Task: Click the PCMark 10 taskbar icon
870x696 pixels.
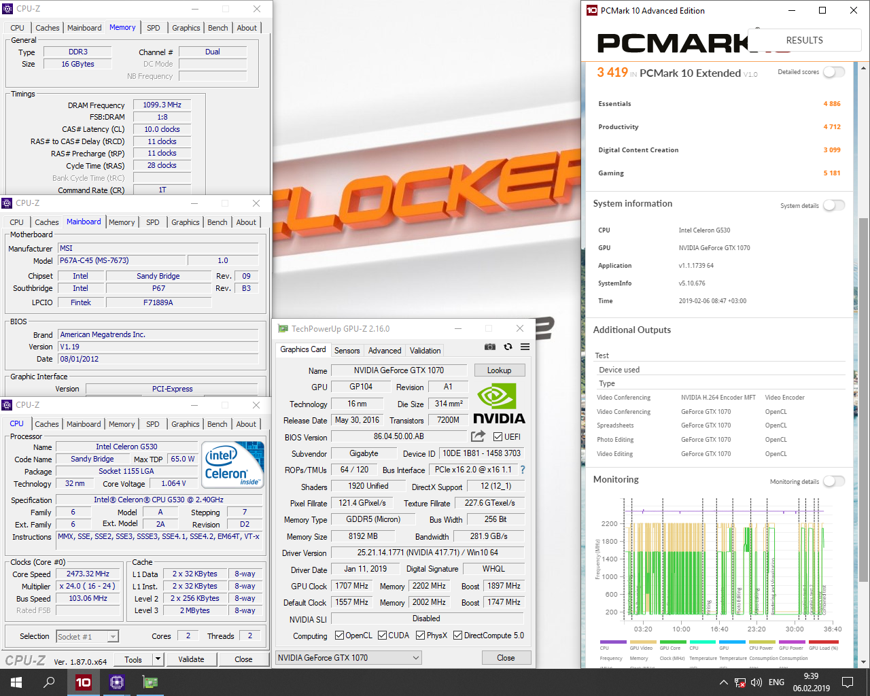Action: pos(83,682)
